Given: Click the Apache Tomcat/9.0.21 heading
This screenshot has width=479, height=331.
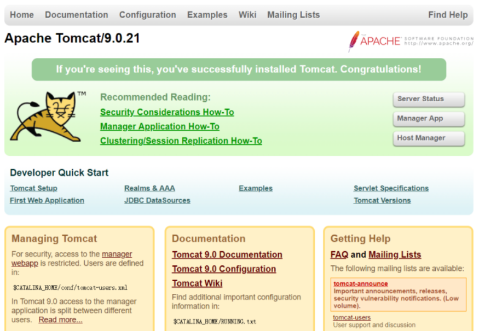Looking at the screenshot, I should point(72,38).
